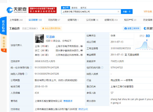Open the 丽水景宁畲族自治县贝...等 company link

(x=69, y=50)
